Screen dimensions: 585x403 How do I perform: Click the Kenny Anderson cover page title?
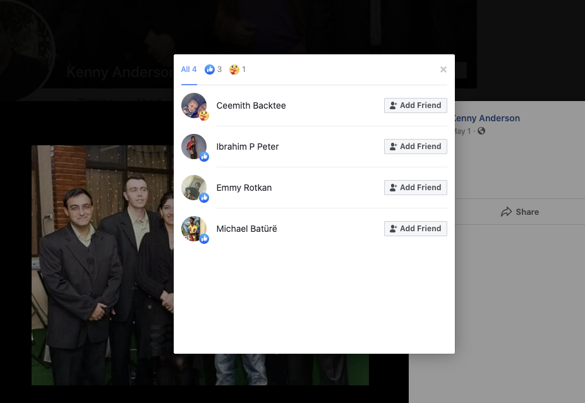[119, 71]
